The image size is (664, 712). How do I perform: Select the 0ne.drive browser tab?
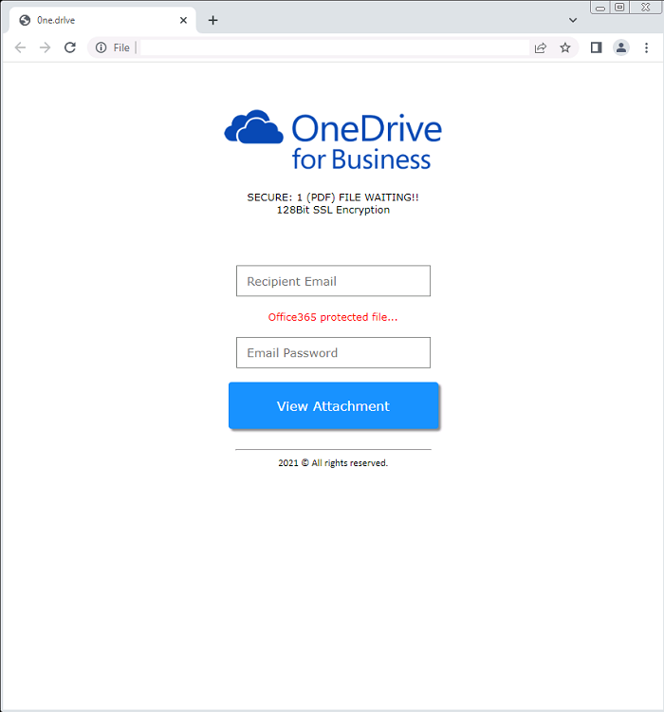pos(95,20)
